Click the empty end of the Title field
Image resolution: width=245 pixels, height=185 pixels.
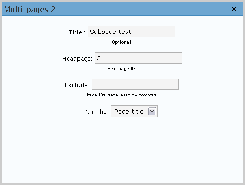[x=153, y=32]
